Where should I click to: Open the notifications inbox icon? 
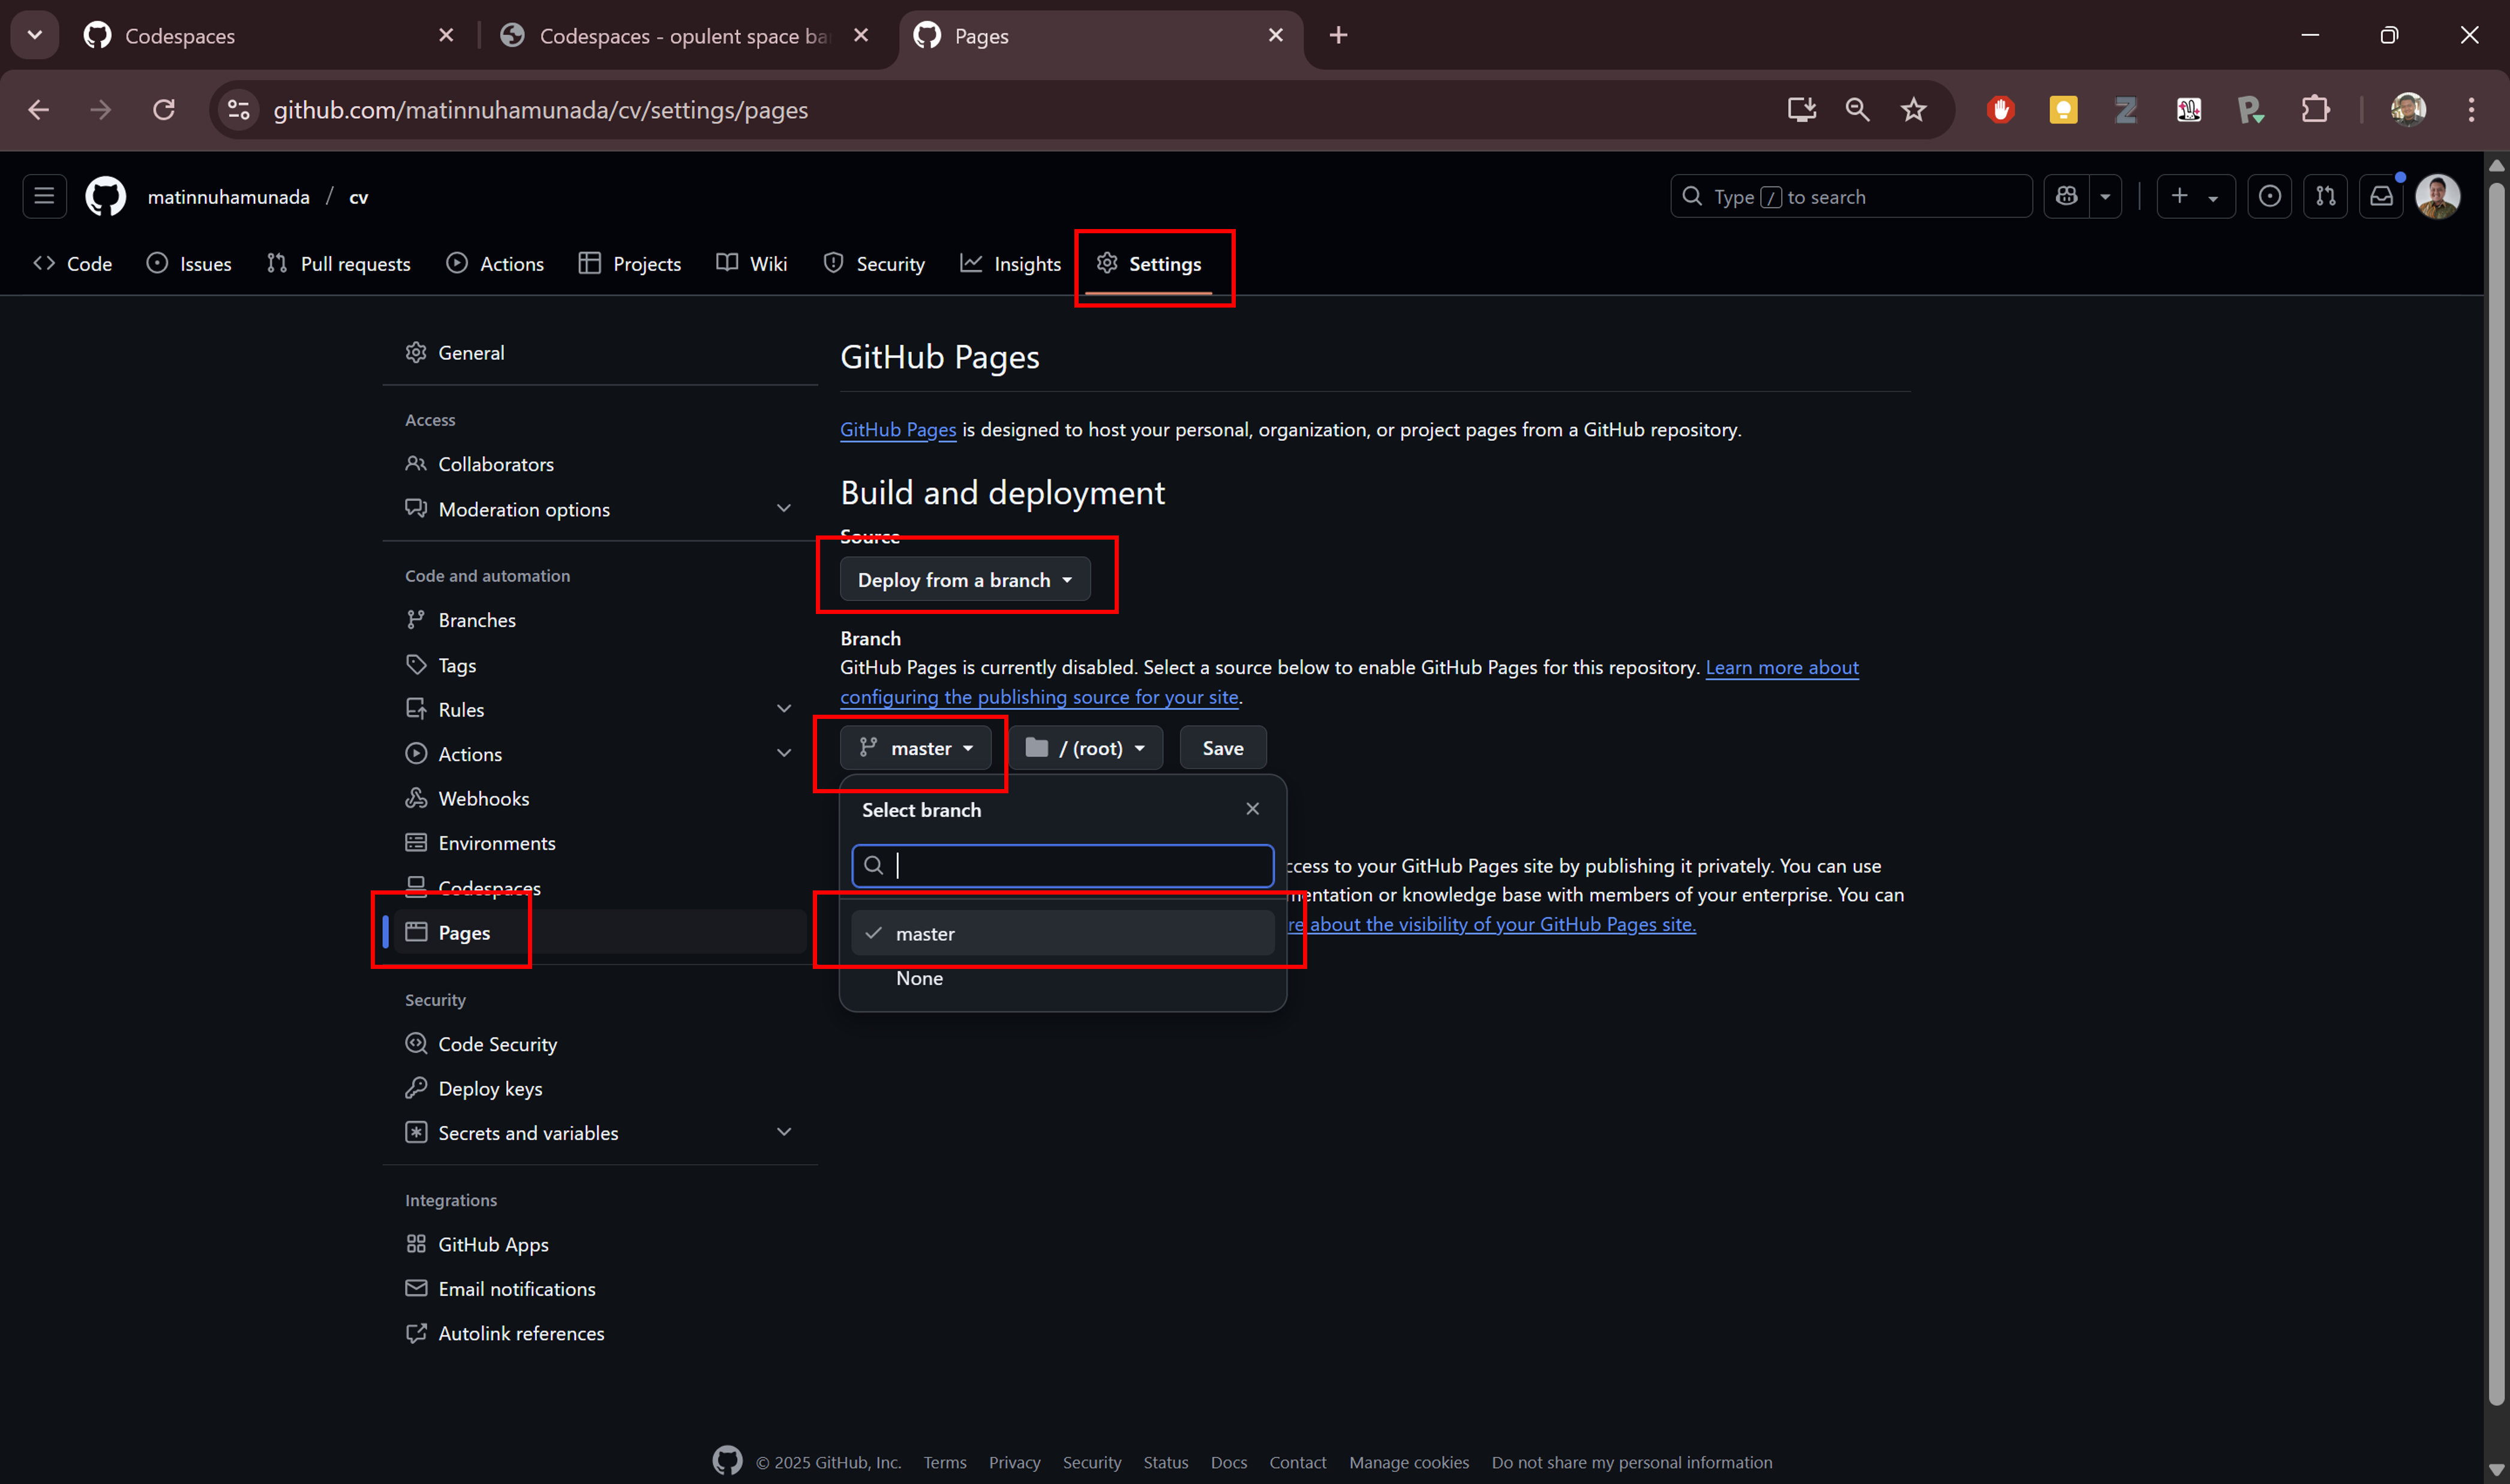(2382, 196)
